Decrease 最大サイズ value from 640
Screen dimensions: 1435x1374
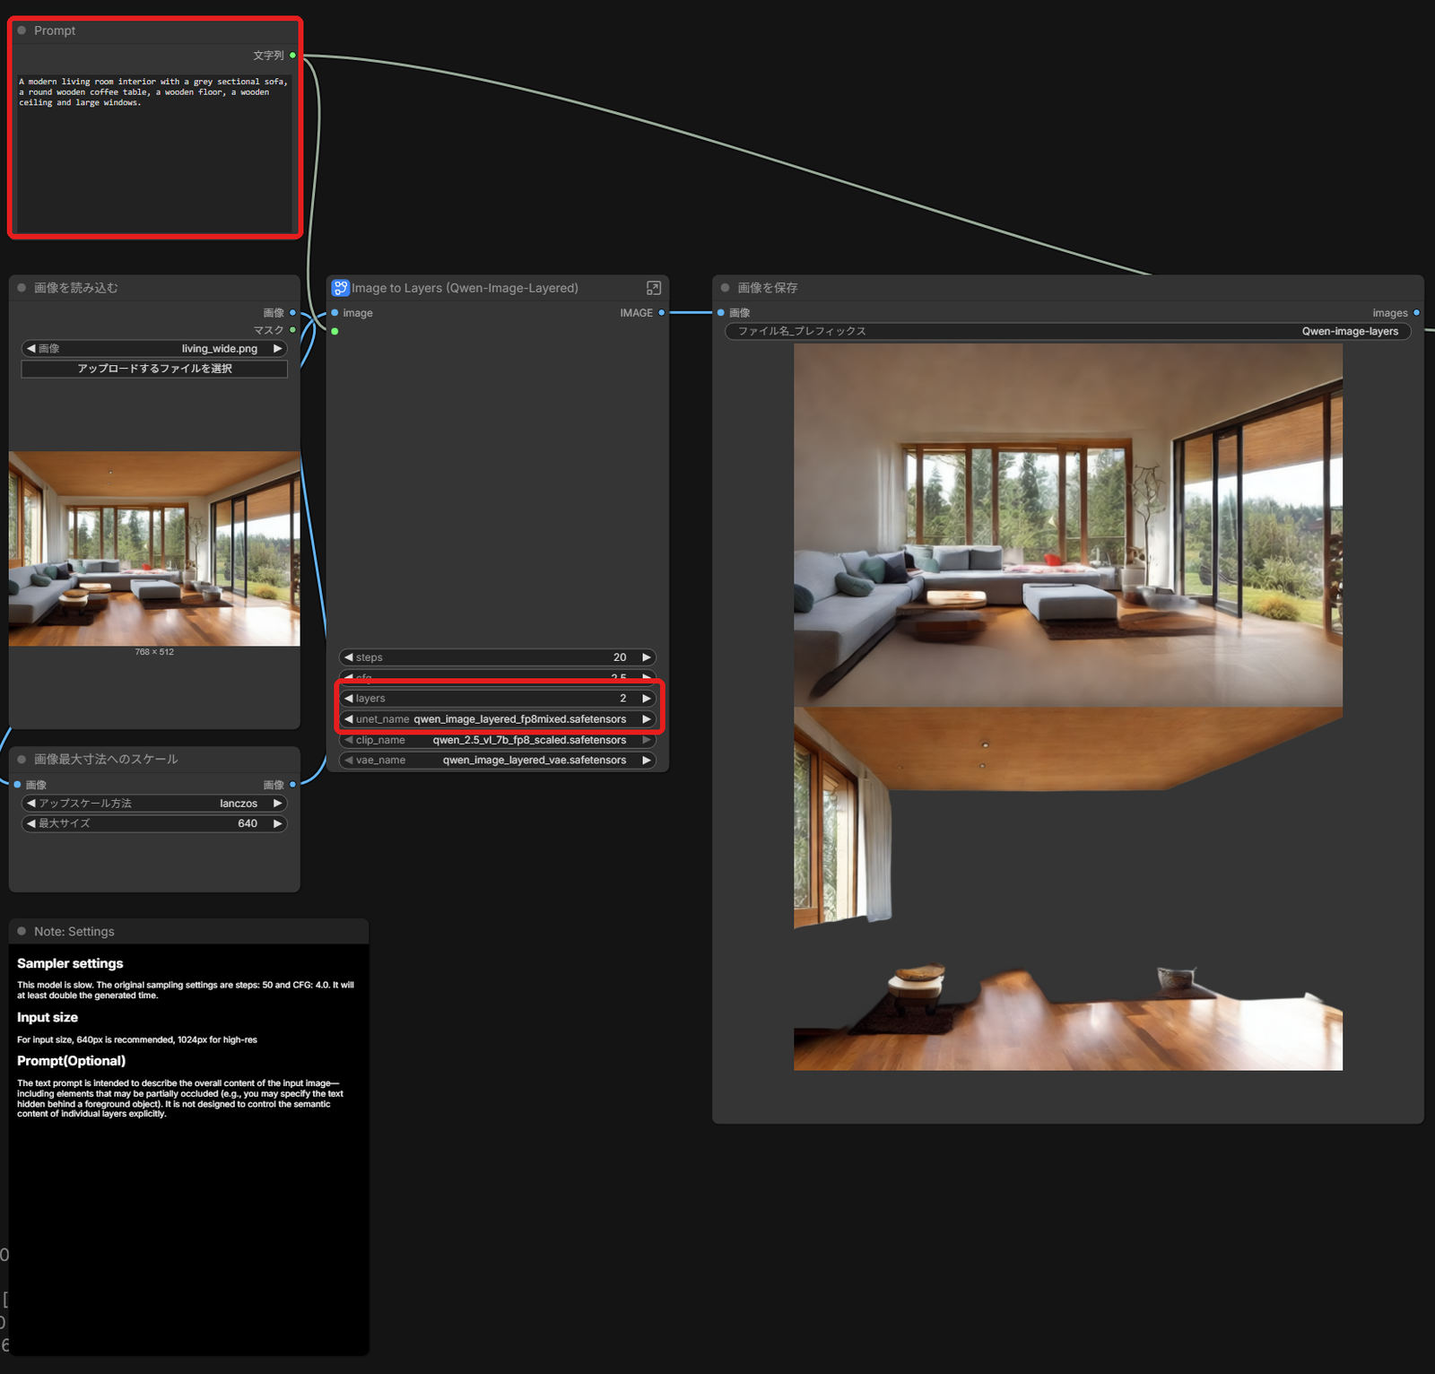31,823
